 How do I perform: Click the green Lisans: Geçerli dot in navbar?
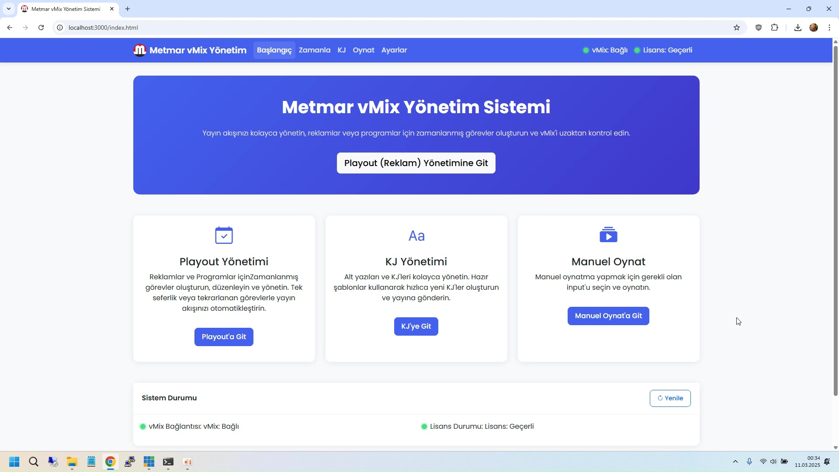(637, 50)
